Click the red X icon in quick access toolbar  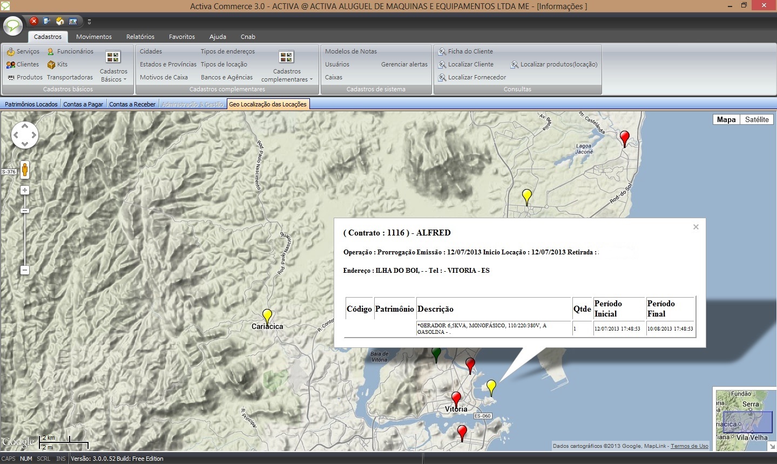[x=33, y=21]
